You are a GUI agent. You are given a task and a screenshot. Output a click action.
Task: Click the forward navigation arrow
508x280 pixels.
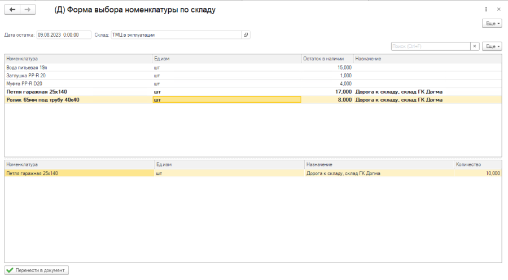[x=28, y=10]
